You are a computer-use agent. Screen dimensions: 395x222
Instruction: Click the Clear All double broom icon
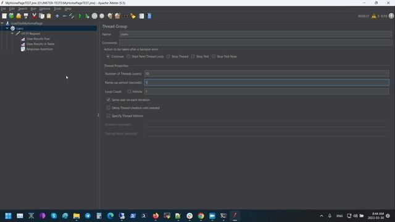pos(117,16)
